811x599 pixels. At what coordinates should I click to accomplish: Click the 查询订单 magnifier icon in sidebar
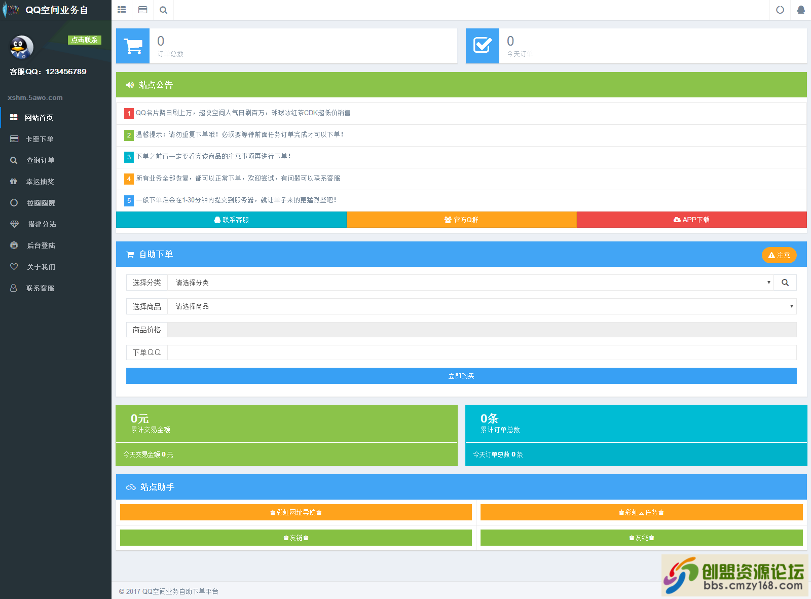[14, 160]
